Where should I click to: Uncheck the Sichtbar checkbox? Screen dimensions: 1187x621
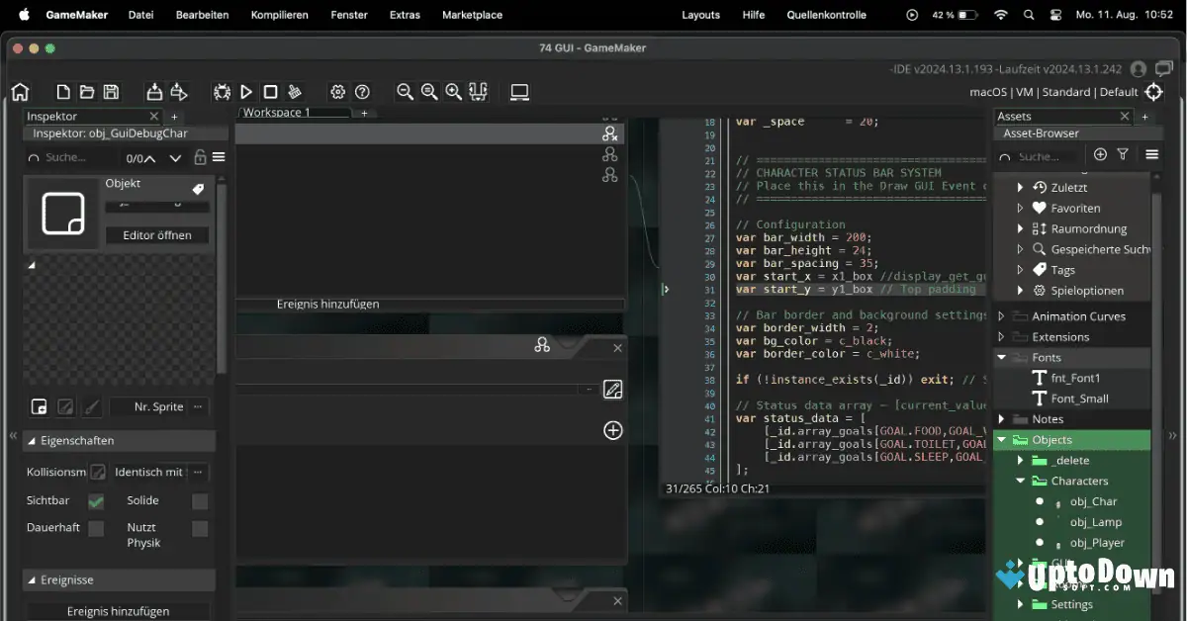[95, 500]
